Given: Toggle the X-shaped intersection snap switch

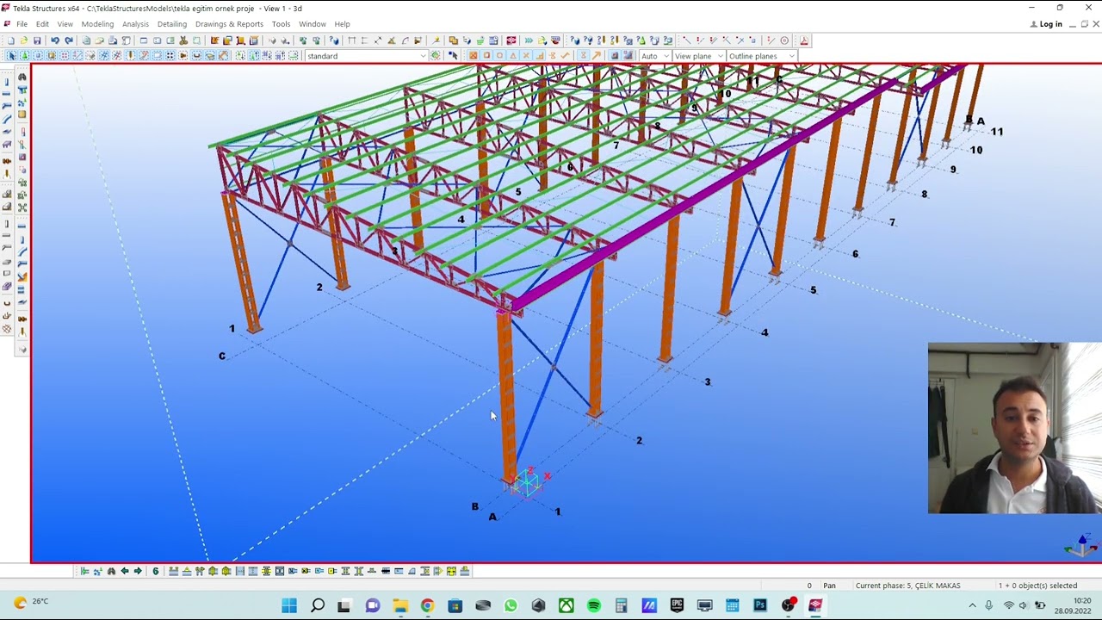Looking at the screenshot, I should pyautogui.click(x=526, y=56).
